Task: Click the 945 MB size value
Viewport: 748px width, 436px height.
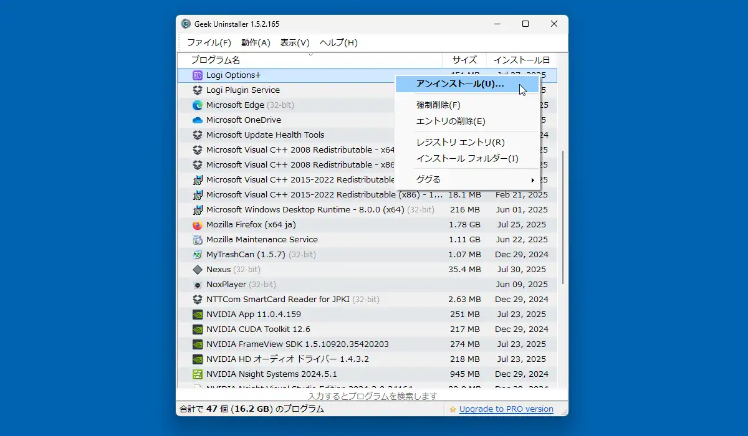Action: point(464,374)
